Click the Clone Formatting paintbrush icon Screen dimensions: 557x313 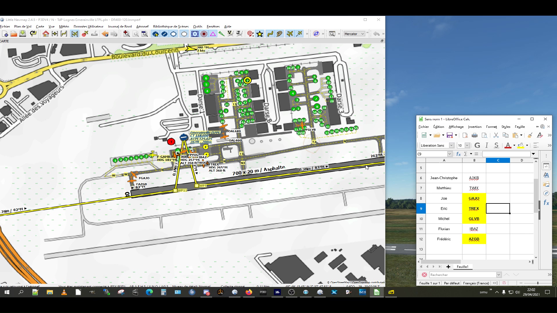coord(530,135)
